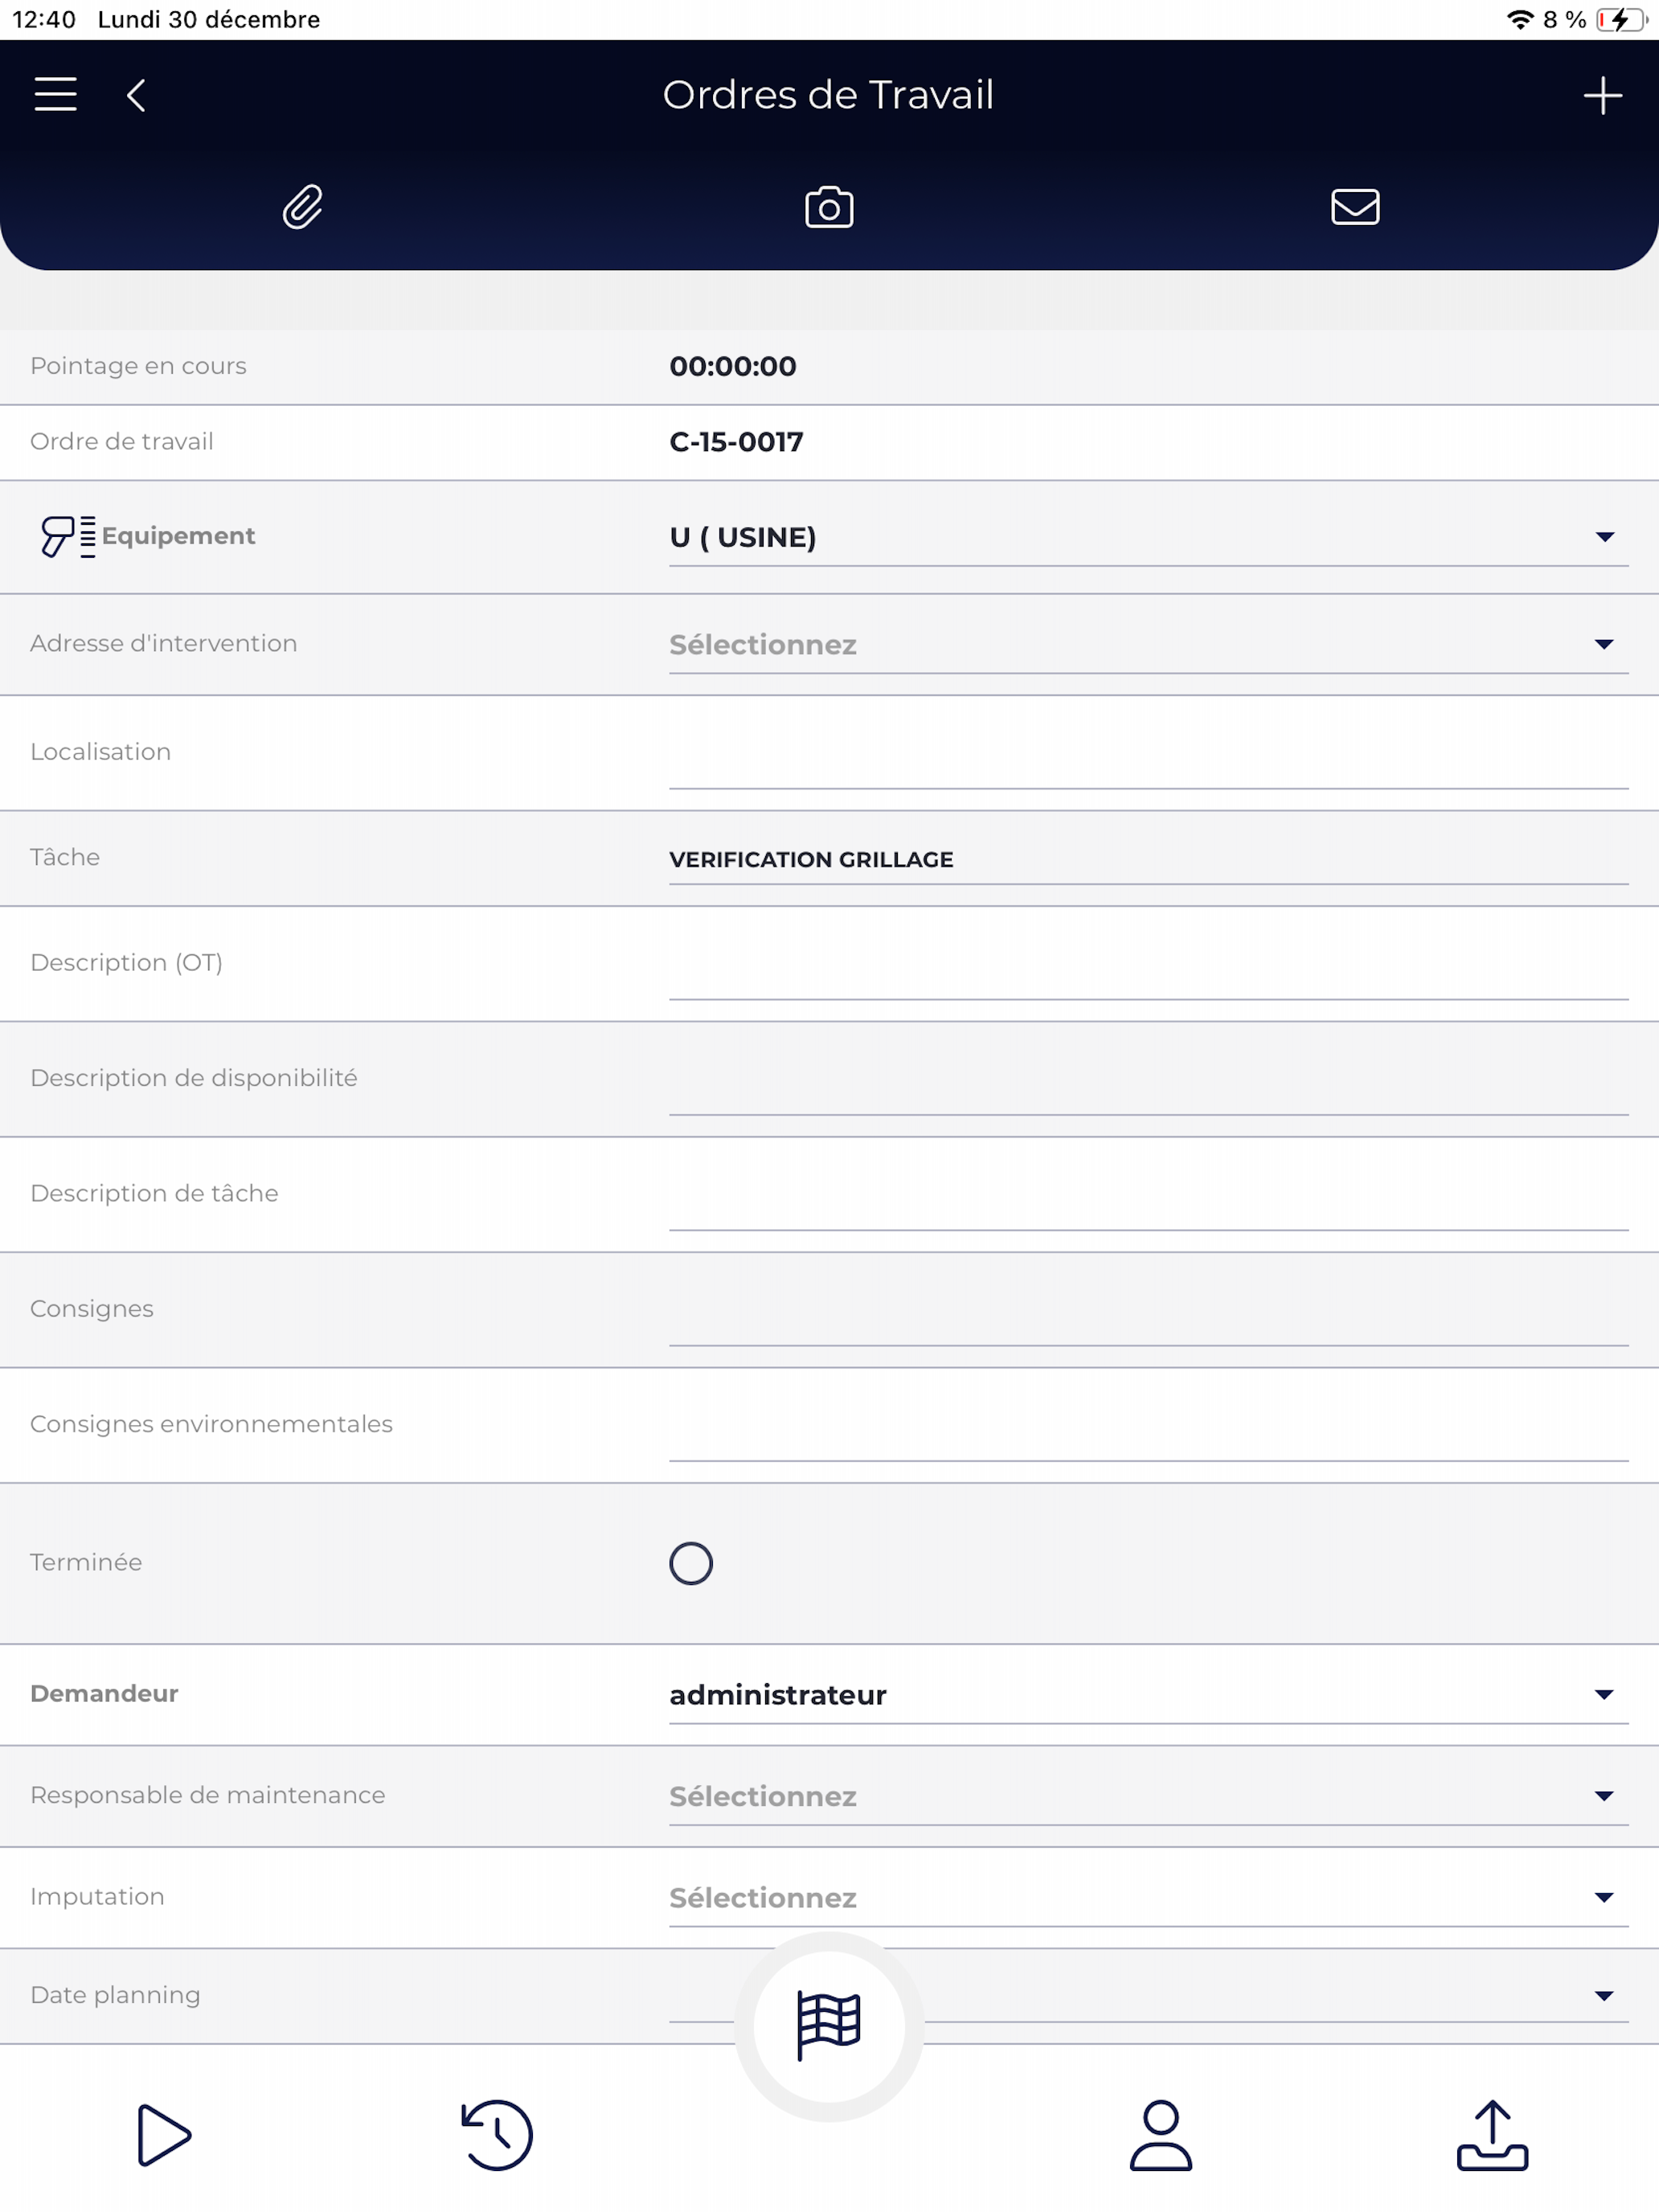Tap the status bar time 12:40
This screenshot has width=1659, height=2212.
(x=44, y=19)
